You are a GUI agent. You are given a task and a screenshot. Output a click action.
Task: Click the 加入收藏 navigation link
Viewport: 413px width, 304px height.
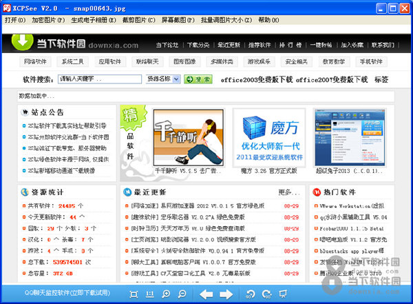352,45
